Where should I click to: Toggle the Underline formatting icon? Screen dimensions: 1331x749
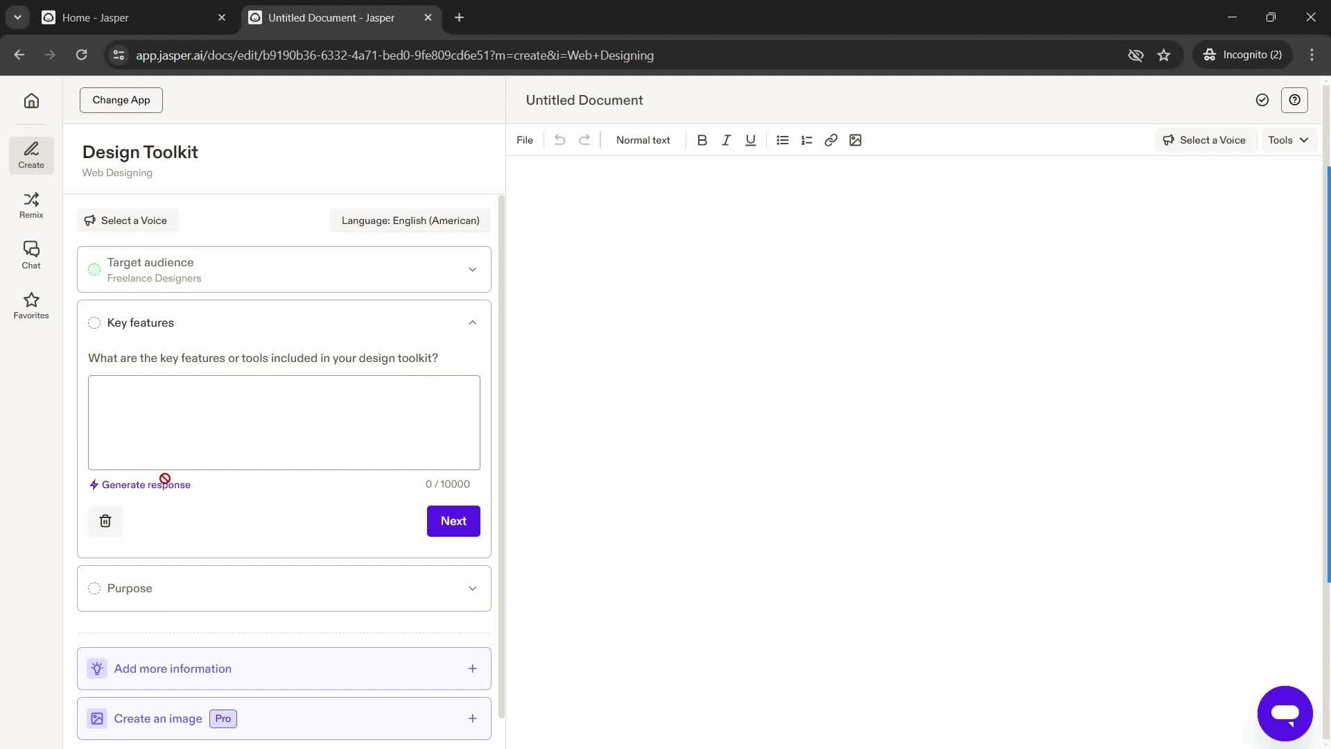pos(751,140)
